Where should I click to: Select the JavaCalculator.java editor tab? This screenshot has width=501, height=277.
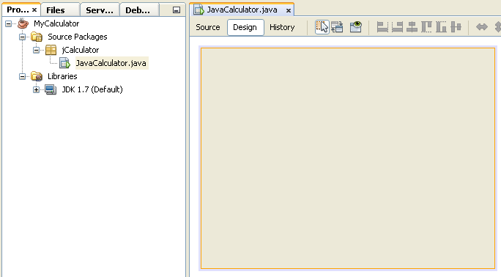242,10
